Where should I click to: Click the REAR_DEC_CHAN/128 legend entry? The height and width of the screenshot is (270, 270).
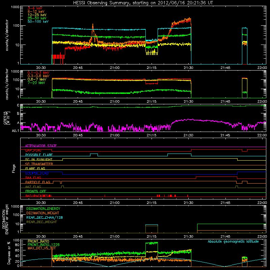(45, 217)
